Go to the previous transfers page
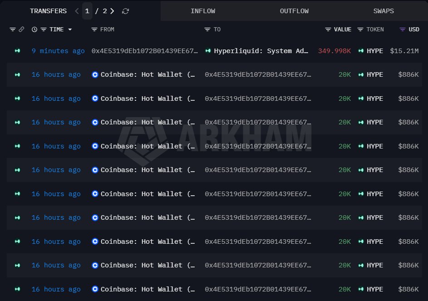The image size is (428, 301). coord(77,11)
